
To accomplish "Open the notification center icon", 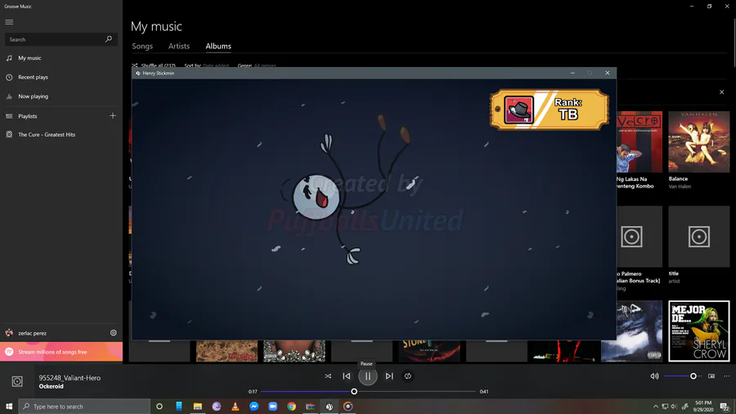I will (725, 407).
